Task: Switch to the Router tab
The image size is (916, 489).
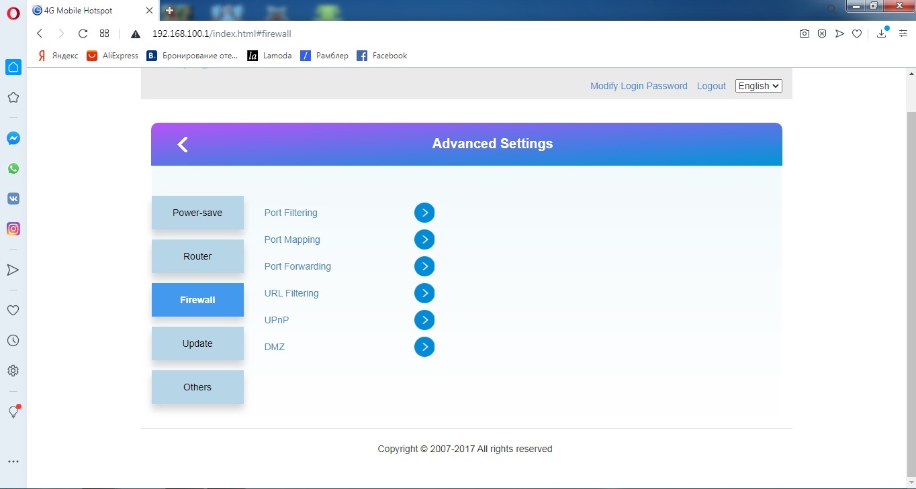Action: pos(197,256)
